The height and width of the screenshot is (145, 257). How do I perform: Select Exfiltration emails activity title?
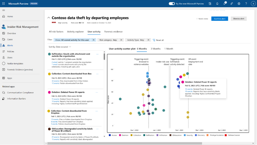pyautogui.click(x=71, y=55)
